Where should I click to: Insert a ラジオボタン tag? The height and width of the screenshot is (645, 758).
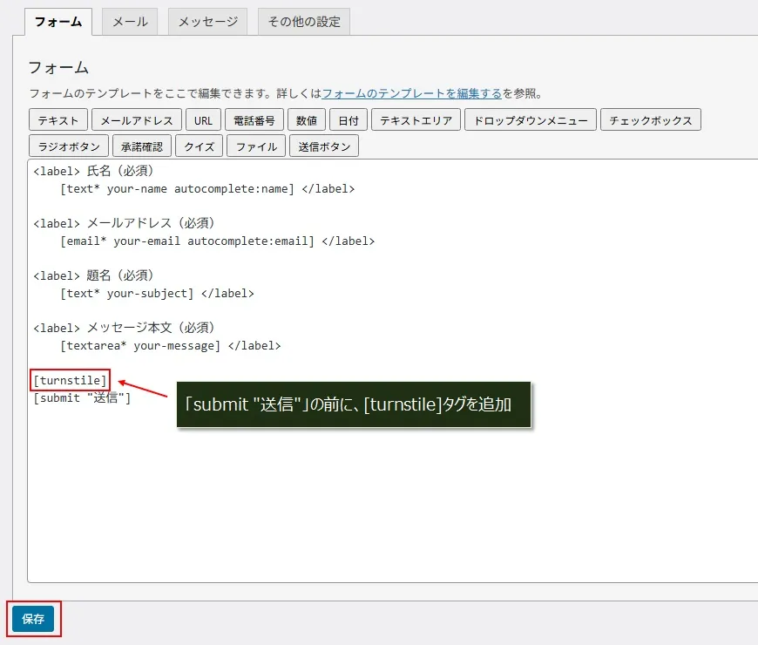69,146
